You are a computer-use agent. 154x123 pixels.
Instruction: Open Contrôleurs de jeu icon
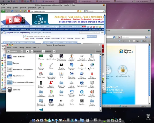82,65
